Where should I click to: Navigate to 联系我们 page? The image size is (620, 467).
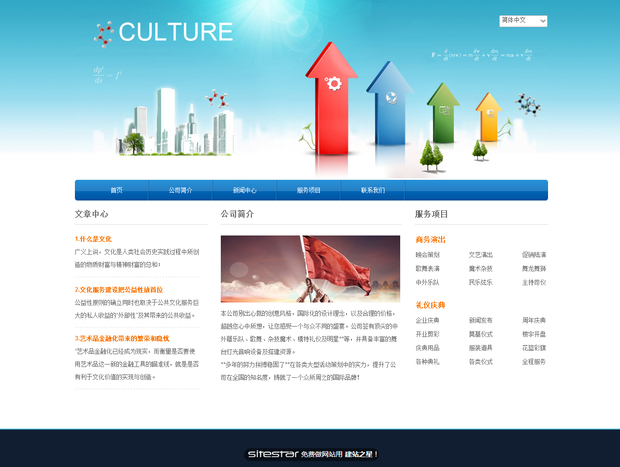pyautogui.click(x=373, y=190)
